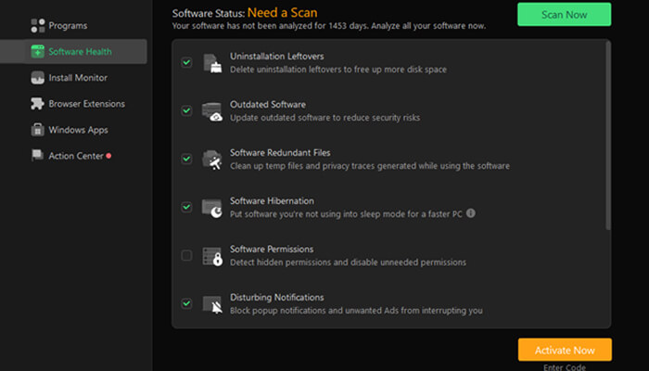The height and width of the screenshot is (371, 649).
Task: Uncheck the Uninstallation Leftovers checkbox
Action: (x=186, y=62)
